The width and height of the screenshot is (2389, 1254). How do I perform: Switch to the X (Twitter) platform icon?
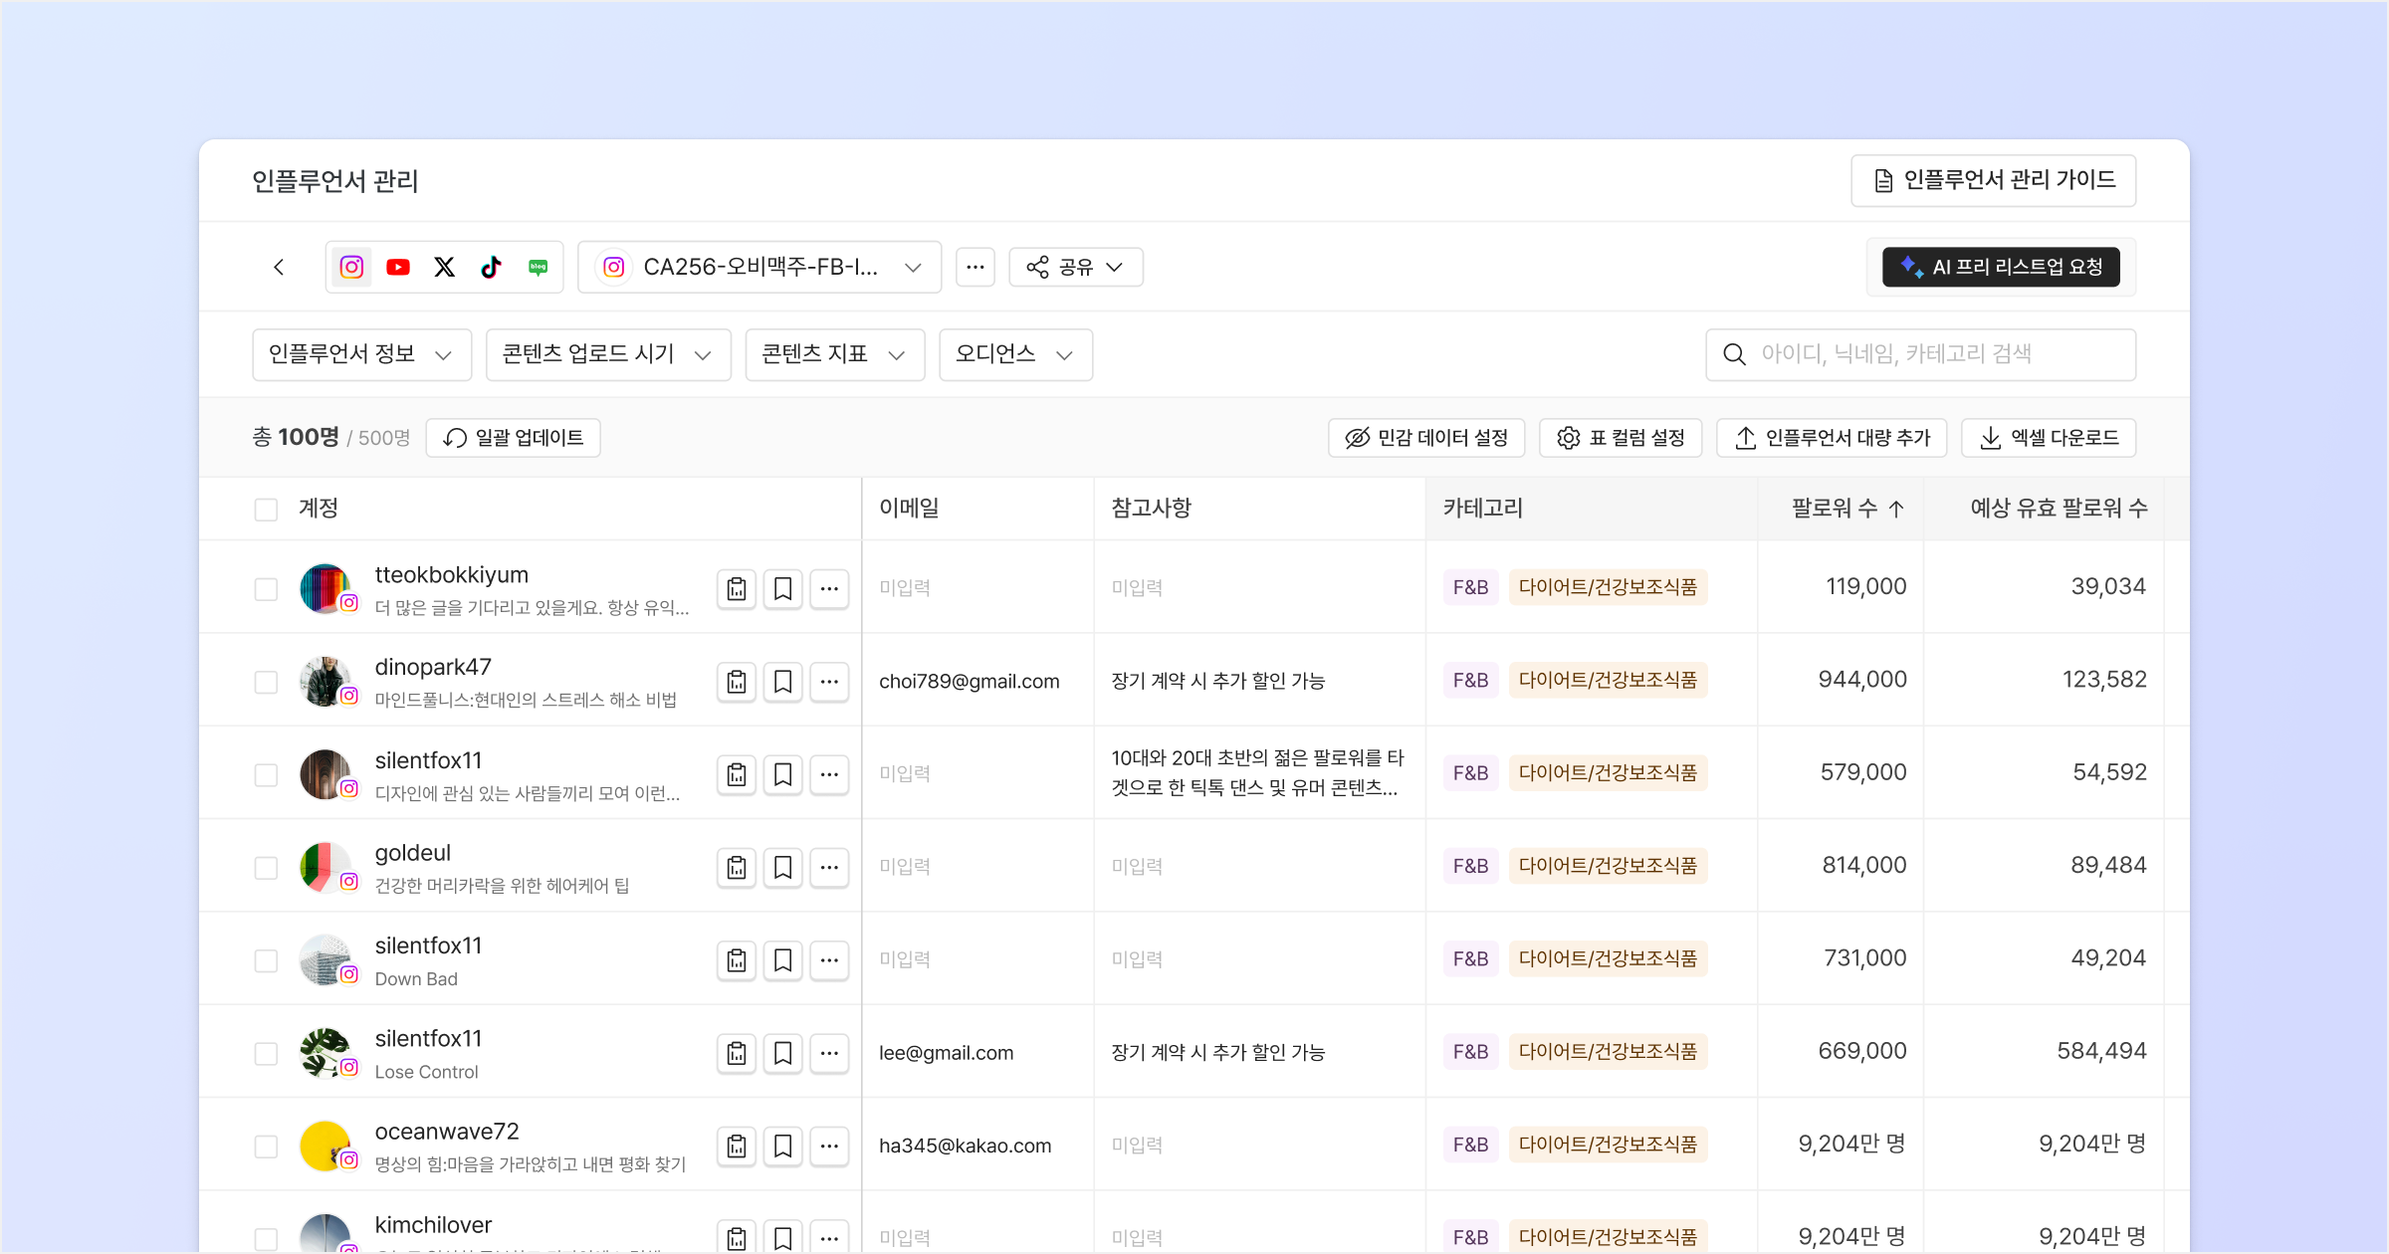pyautogui.click(x=445, y=267)
